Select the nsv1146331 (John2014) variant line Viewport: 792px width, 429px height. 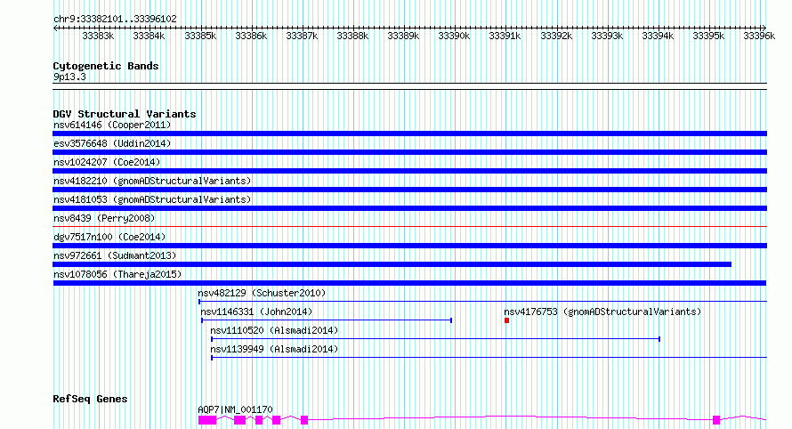click(x=327, y=320)
